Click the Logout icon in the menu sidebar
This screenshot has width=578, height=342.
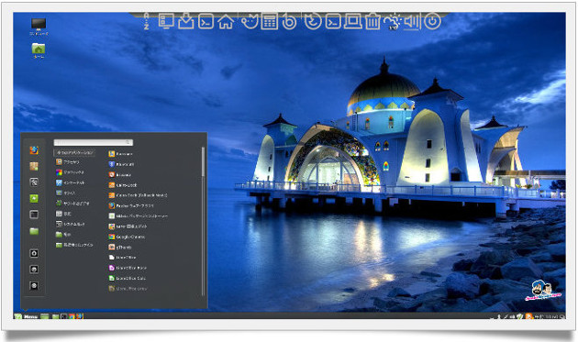[34, 270]
